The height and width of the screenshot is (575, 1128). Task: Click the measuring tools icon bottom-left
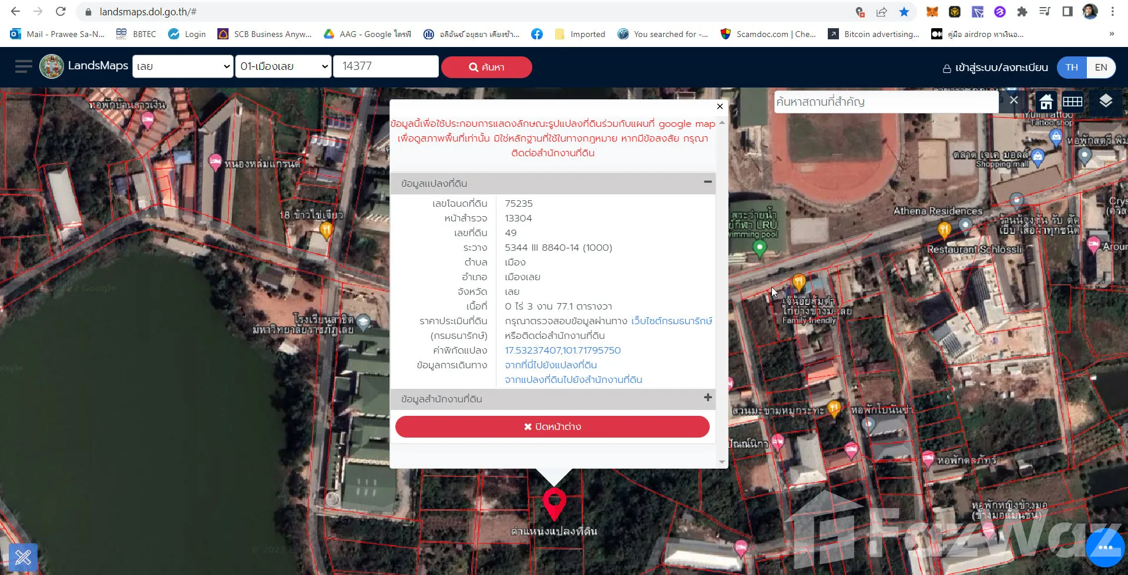23,557
